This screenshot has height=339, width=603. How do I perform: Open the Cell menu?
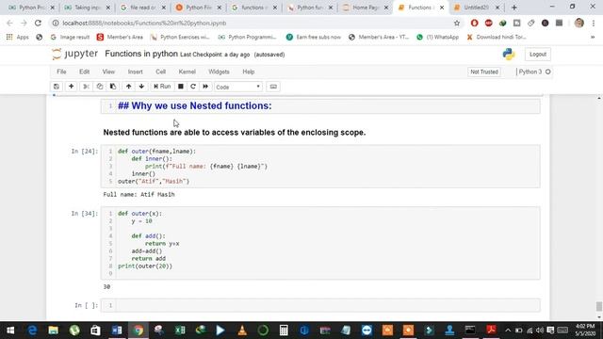tap(160, 72)
